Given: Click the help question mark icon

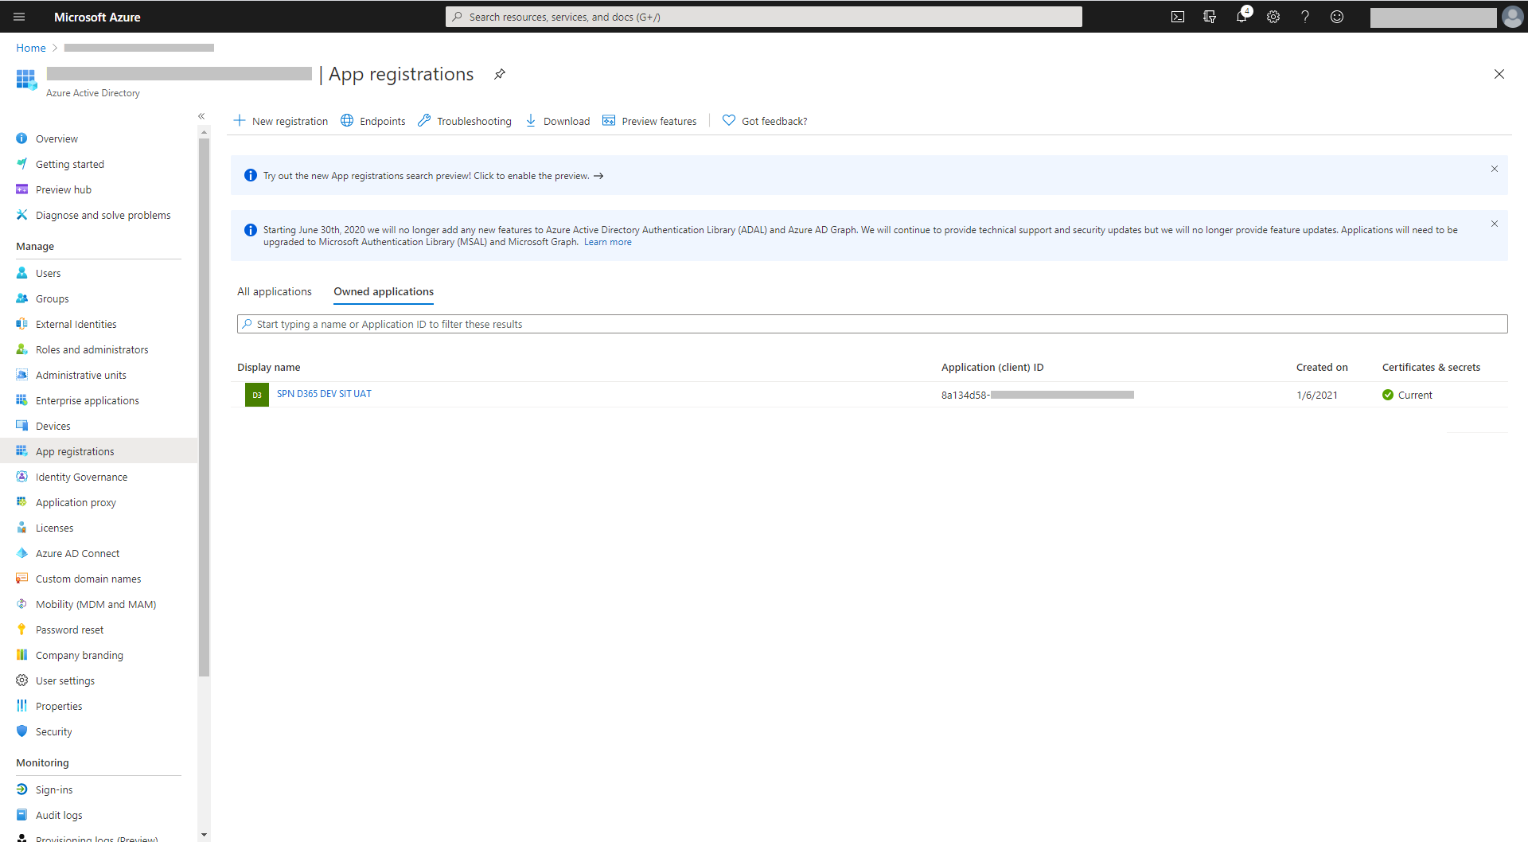Looking at the screenshot, I should coord(1305,17).
